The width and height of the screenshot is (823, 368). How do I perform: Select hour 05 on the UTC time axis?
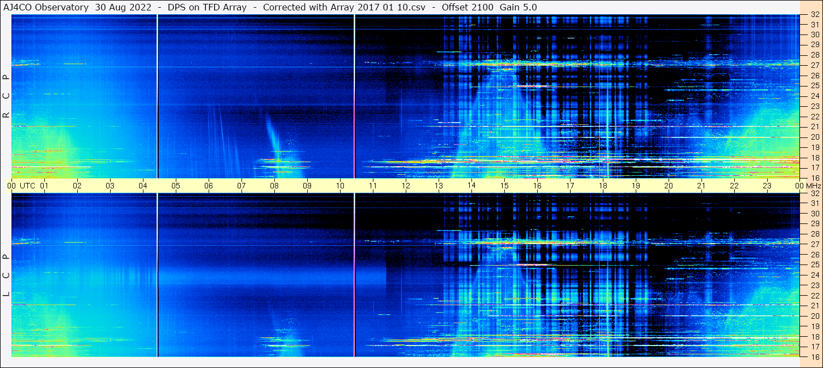[x=176, y=186]
